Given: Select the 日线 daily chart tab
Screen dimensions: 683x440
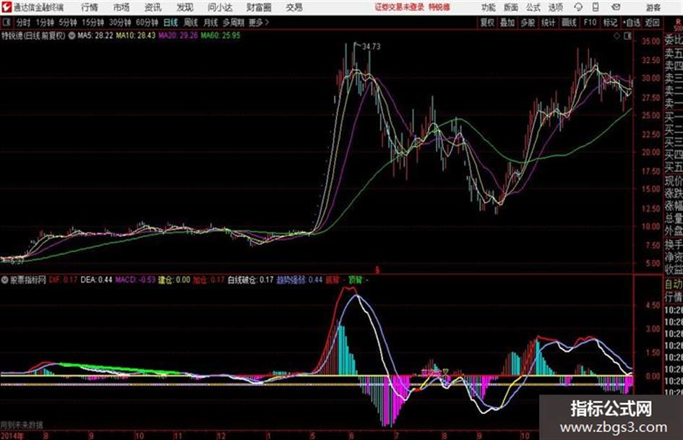Looking at the screenshot, I should pos(171,22).
